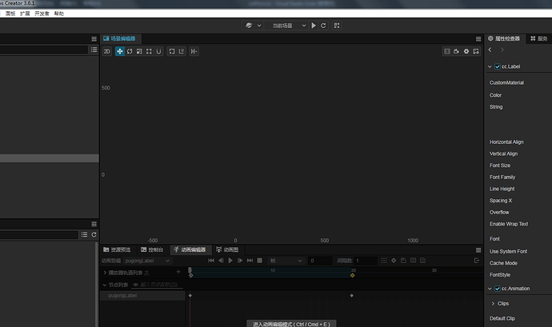
Task: Click the save animation clip icon
Action: tap(403, 261)
